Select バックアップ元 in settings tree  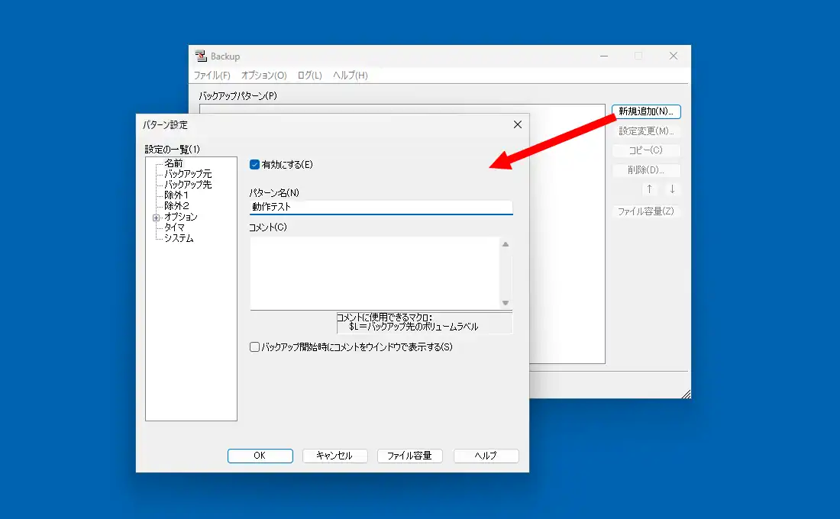click(188, 174)
